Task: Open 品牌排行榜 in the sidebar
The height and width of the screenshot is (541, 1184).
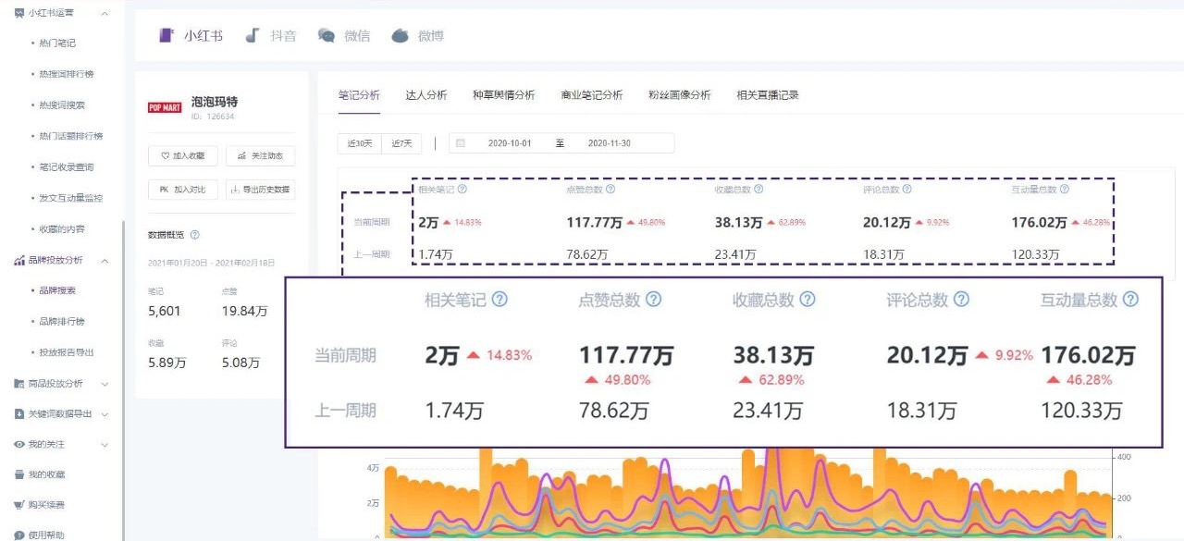Action: [x=63, y=322]
